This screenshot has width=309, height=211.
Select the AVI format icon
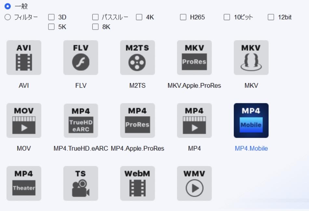pyautogui.click(x=24, y=57)
